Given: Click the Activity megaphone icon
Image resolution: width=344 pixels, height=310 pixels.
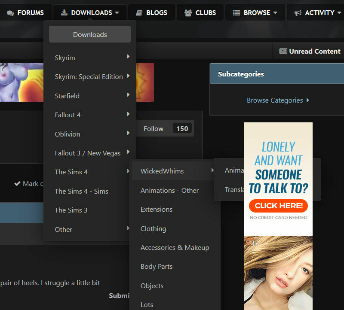Looking at the screenshot, I should click(298, 13).
